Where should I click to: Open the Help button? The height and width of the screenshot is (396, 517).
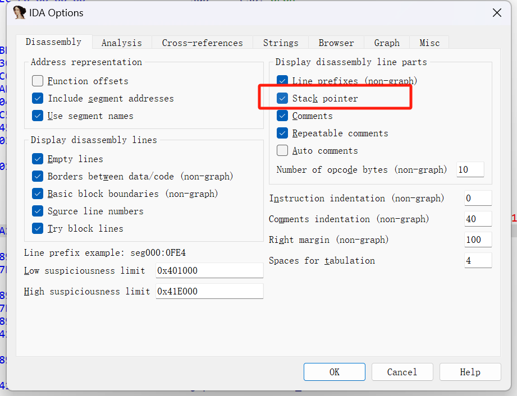pos(470,372)
